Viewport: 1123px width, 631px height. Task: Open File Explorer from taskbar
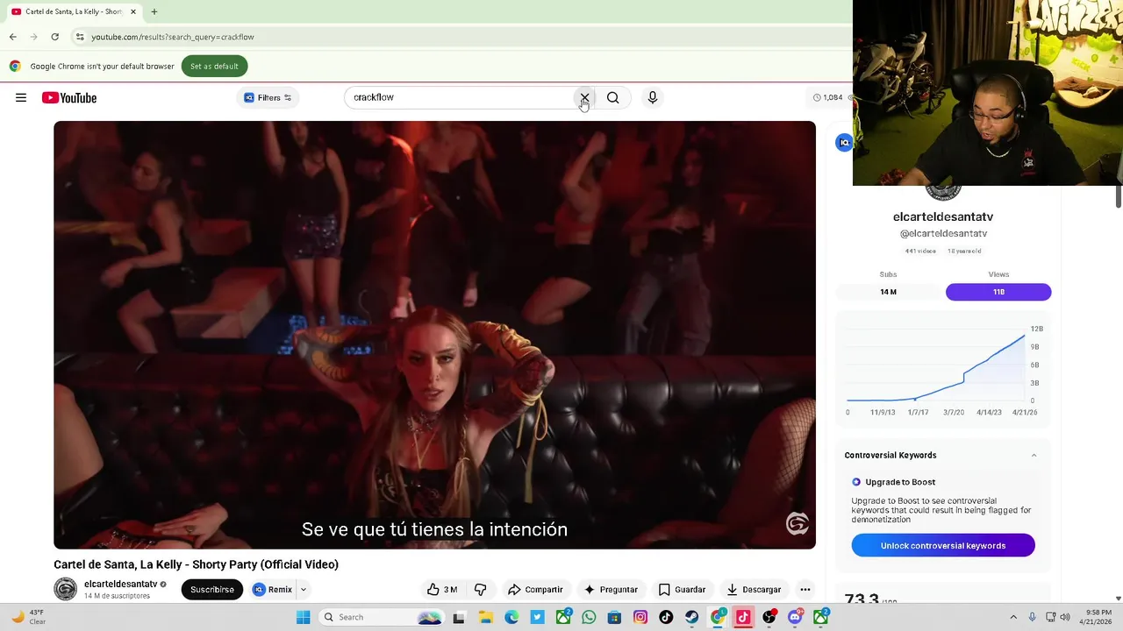click(486, 617)
